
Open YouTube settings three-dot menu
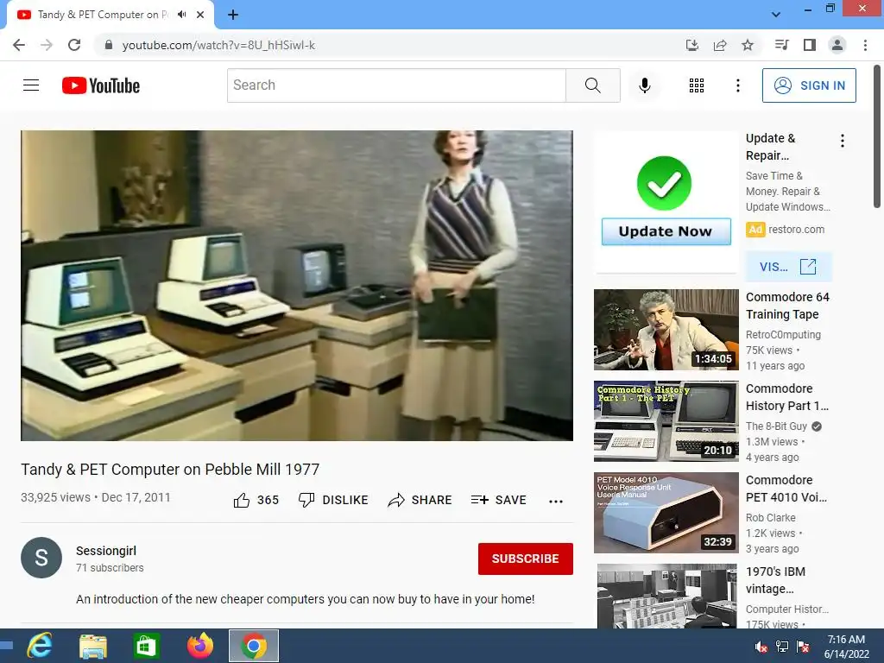click(737, 85)
